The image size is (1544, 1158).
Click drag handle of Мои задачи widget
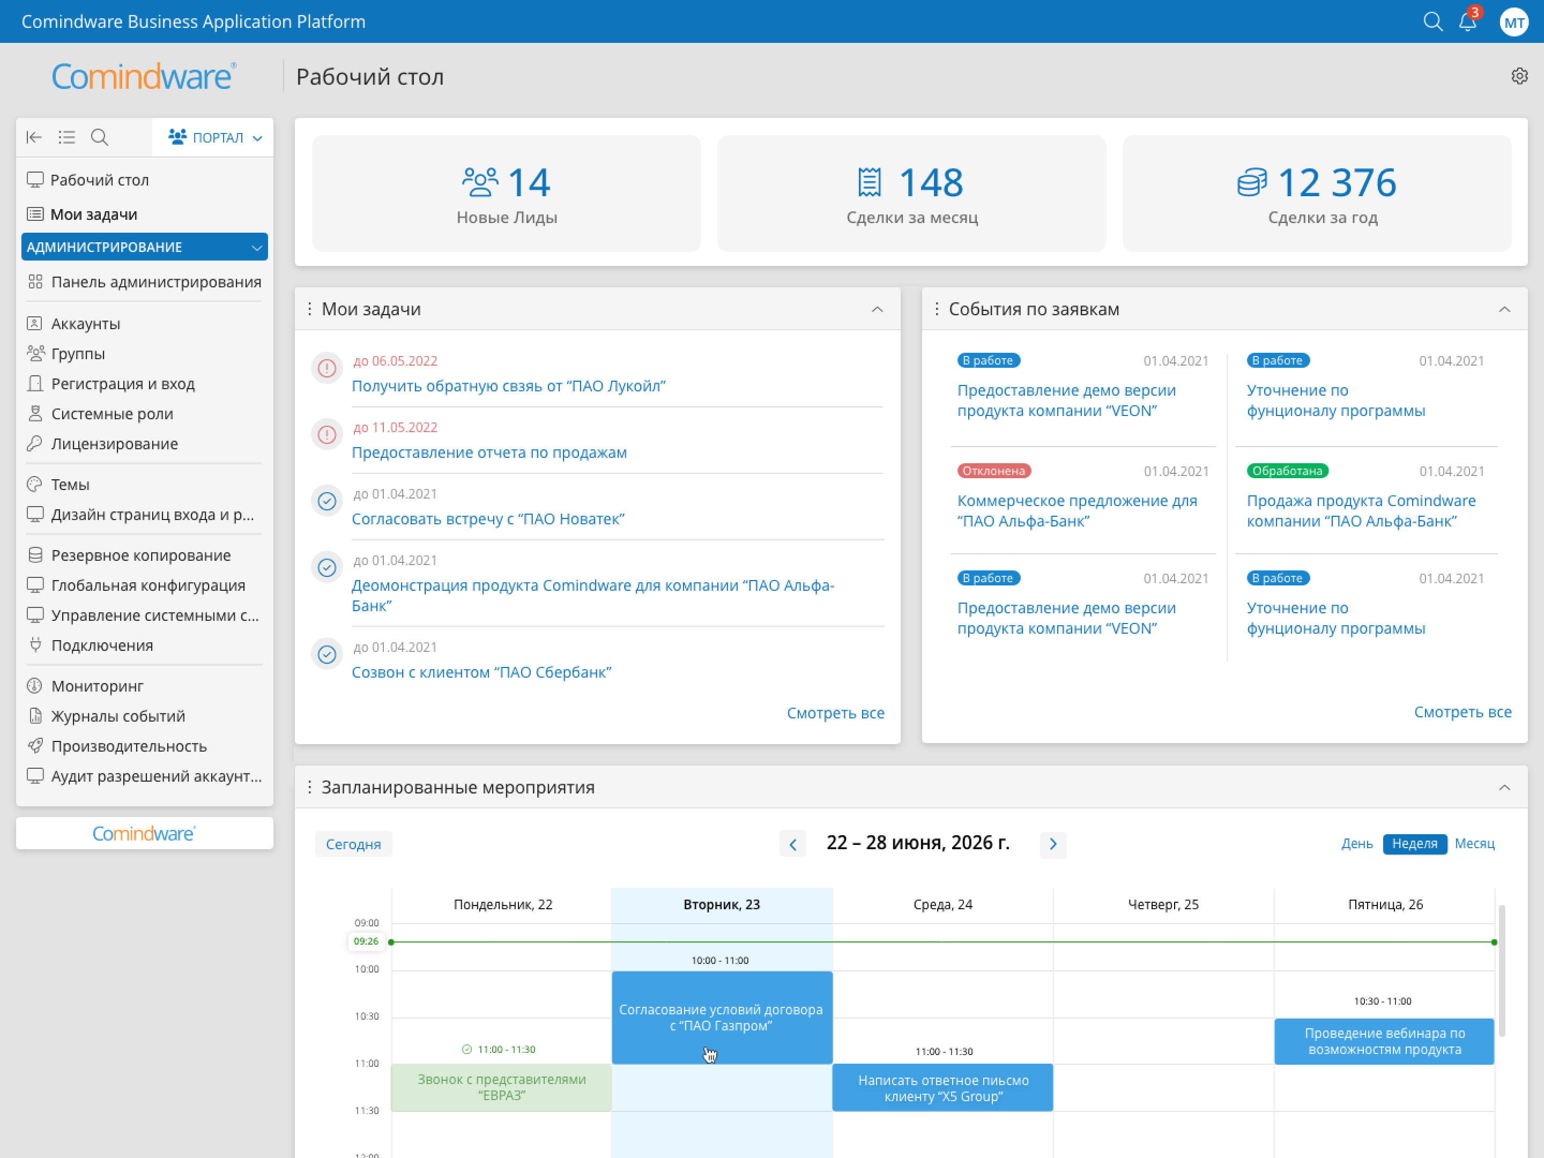click(x=309, y=308)
